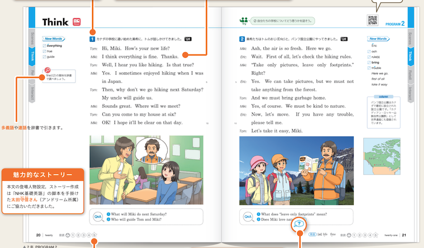424x248 pixels.
Task: Click reading circle 4 on page 21
Action: click(x=370, y=235)
